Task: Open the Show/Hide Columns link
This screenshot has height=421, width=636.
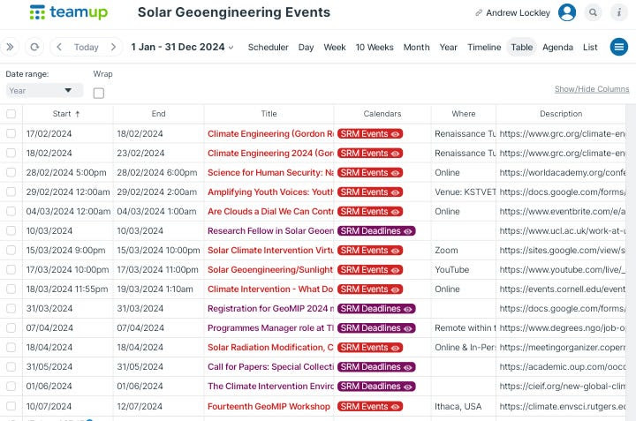Action: pos(591,89)
